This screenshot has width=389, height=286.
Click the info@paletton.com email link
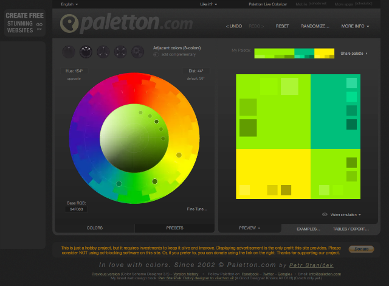[325, 274]
